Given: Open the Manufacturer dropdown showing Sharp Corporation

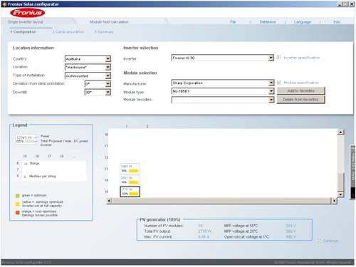Looking at the screenshot, I should (x=223, y=83).
